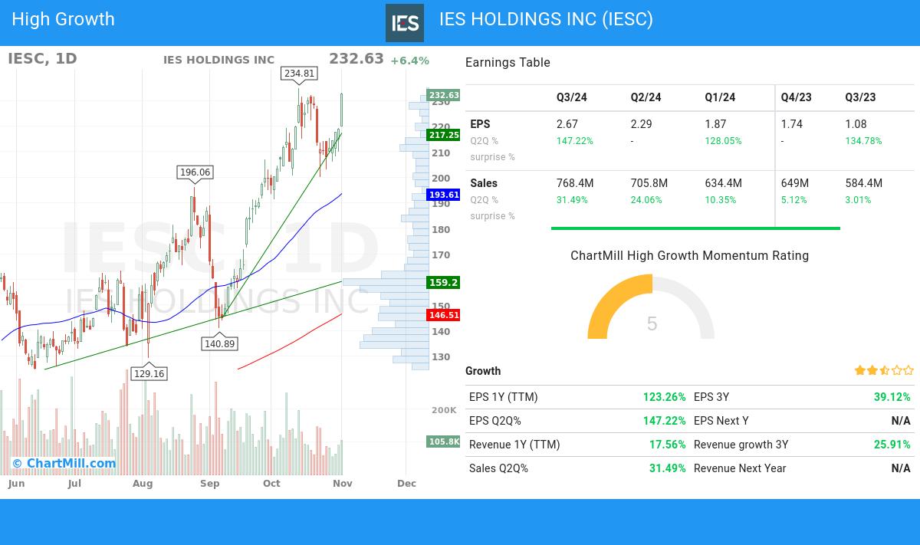920x545 pixels.
Task: Click the EPS value 1.87
Action: coord(716,124)
